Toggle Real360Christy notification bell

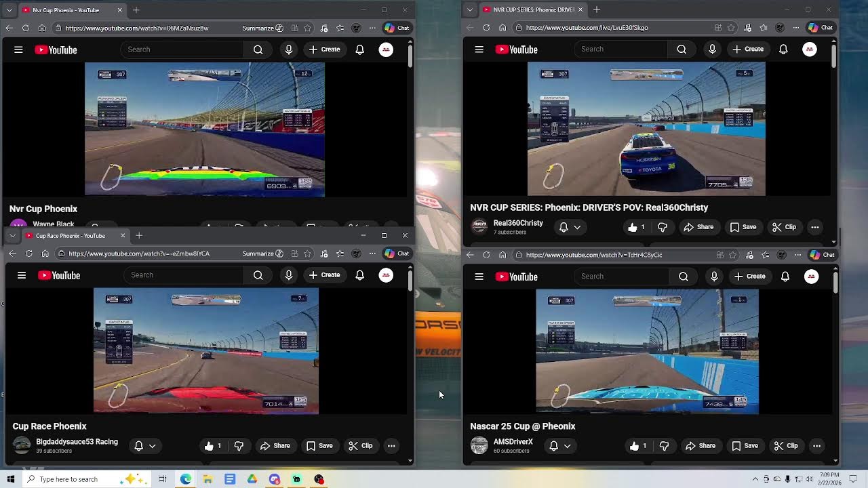[x=563, y=227]
